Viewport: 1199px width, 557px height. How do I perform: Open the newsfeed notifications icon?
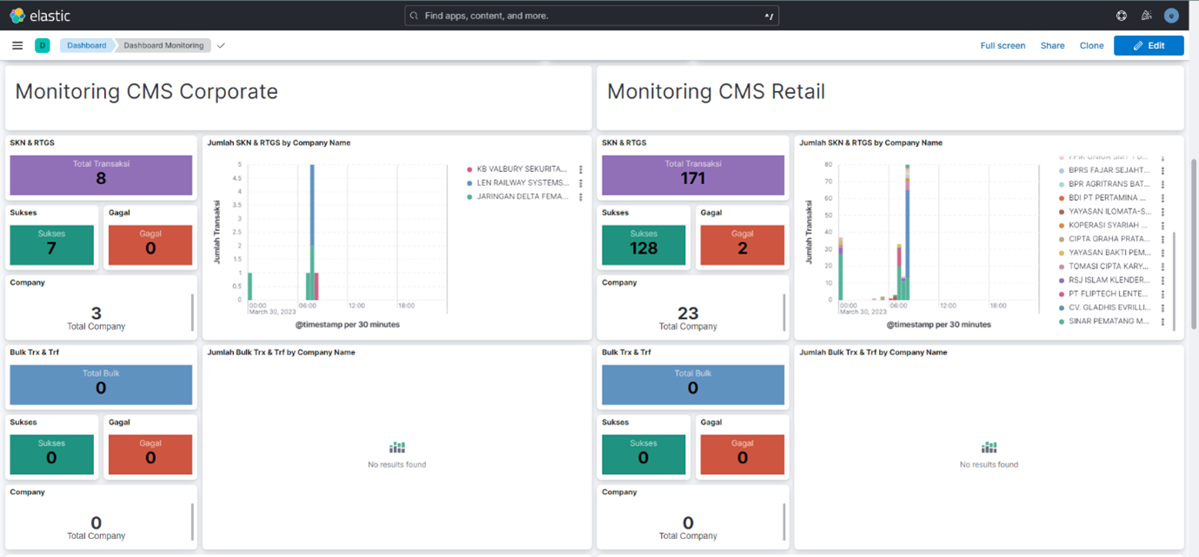1146,16
